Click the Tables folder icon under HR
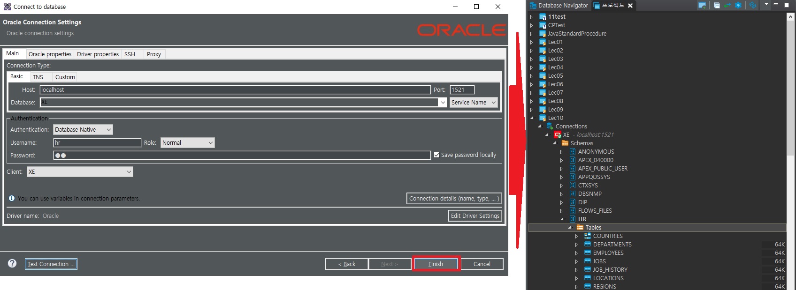 pyautogui.click(x=580, y=227)
